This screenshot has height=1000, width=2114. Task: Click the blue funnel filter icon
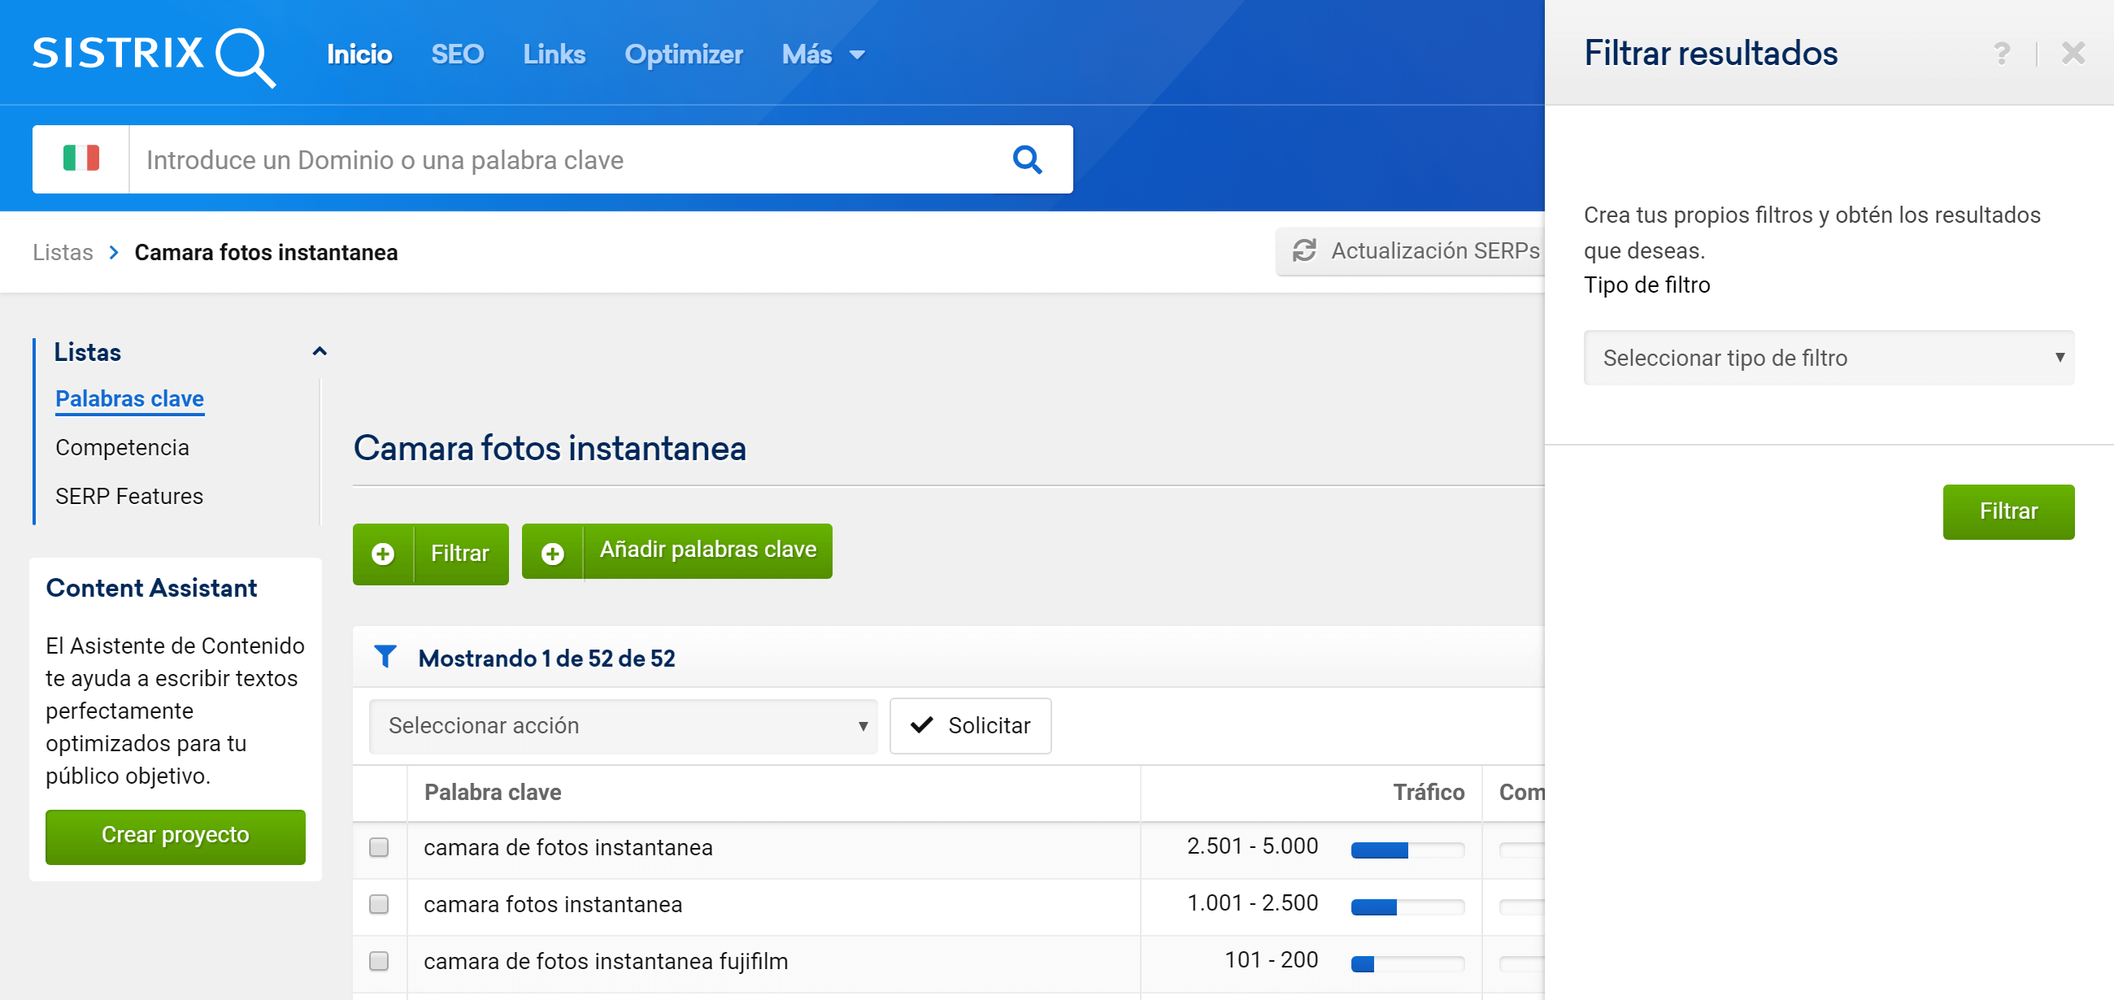coord(385,656)
